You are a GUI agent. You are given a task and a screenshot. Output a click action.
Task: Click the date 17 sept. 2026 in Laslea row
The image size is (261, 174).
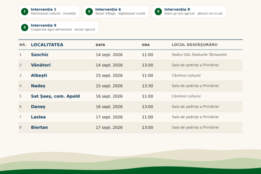point(109,117)
